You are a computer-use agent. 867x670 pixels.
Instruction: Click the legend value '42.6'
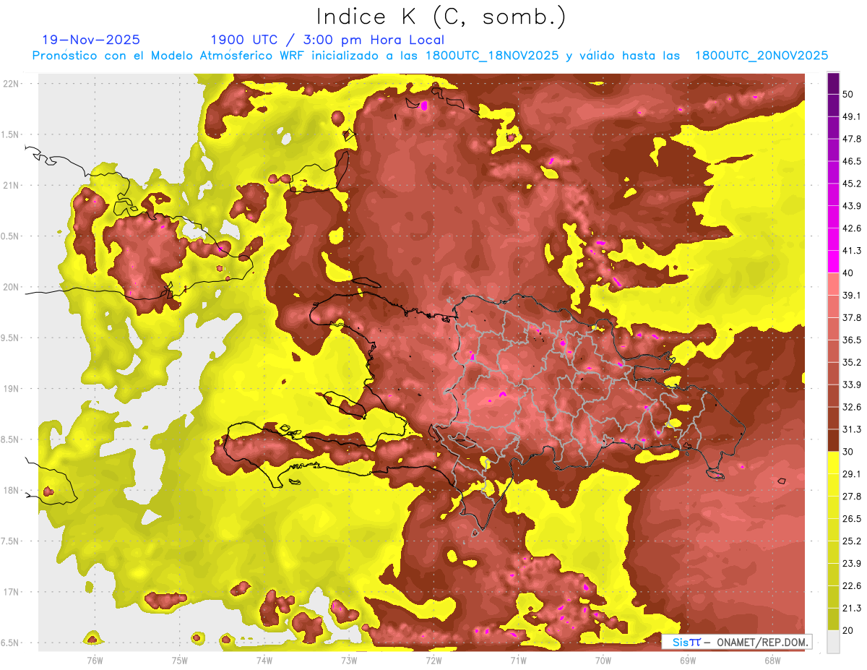click(x=851, y=229)
